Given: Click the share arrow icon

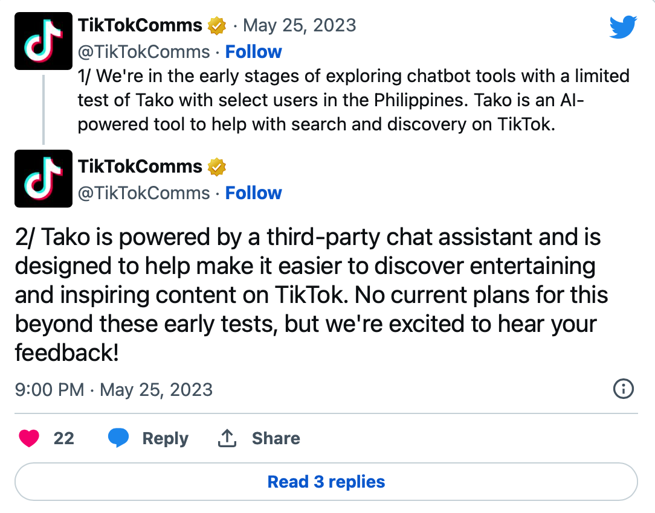Looking at the screenshot, I should pyautogui.click(x=227, y=438).
